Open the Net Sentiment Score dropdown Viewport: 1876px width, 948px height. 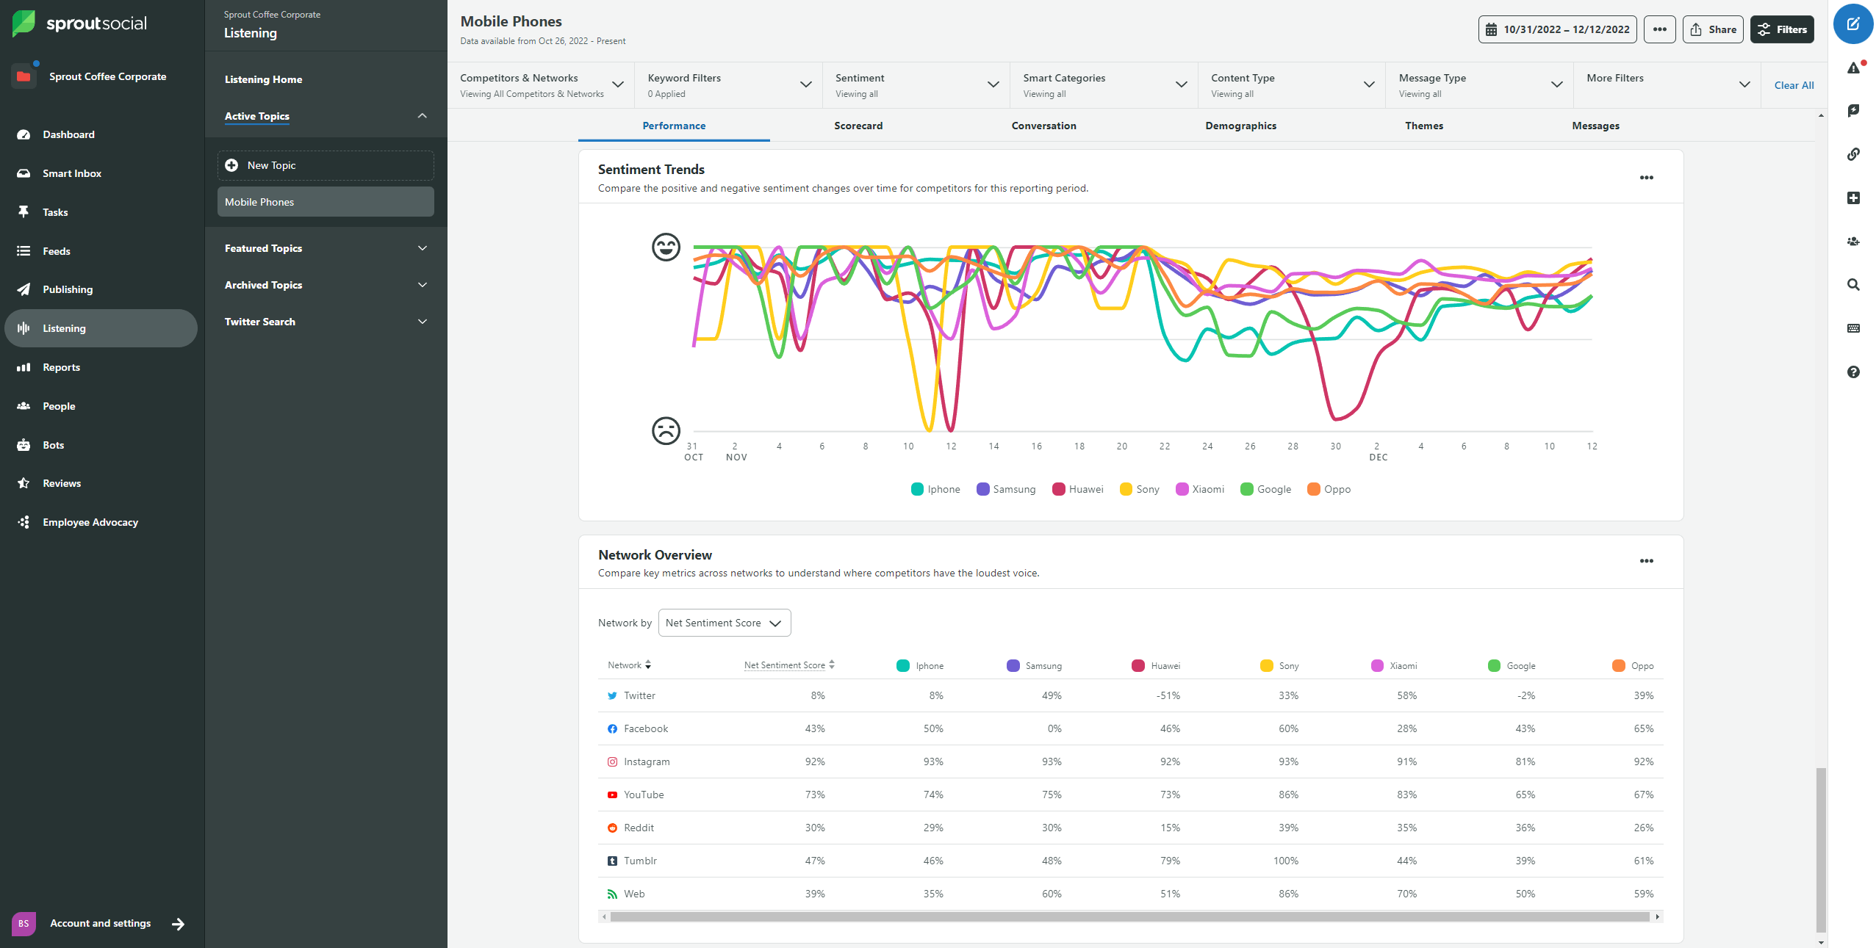[x=724, y=622]
